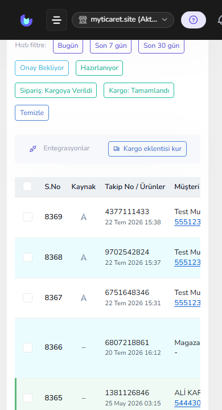The height and width of the screenshot is (410, 222).
Task: Click the S.No column header
Action: click(52, 187)
